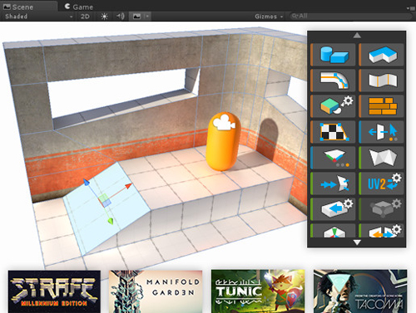Click the toolbar scroll-up arrow
416x313 pixels.
[357, 35]
